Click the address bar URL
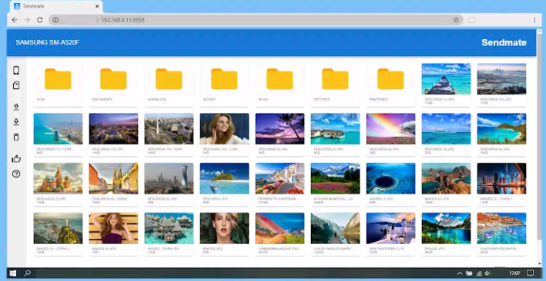The height and width of the screenshot is (281, 546). (x=122, y=20)
